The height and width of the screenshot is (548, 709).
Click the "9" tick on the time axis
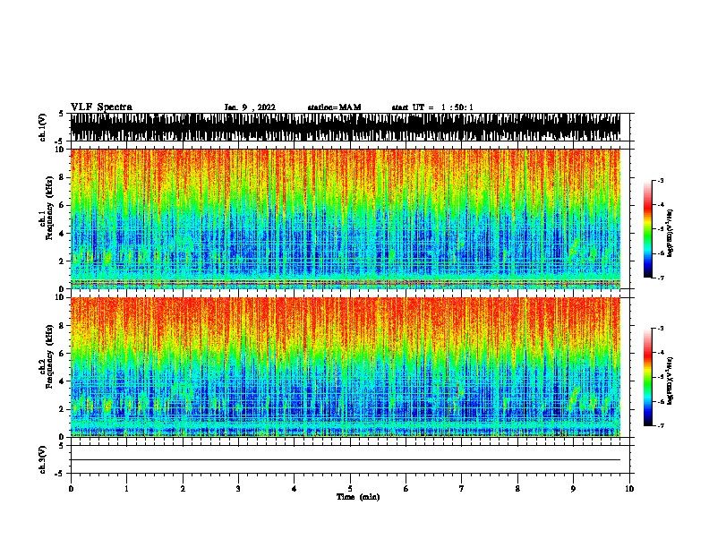[x=573, y=489]
